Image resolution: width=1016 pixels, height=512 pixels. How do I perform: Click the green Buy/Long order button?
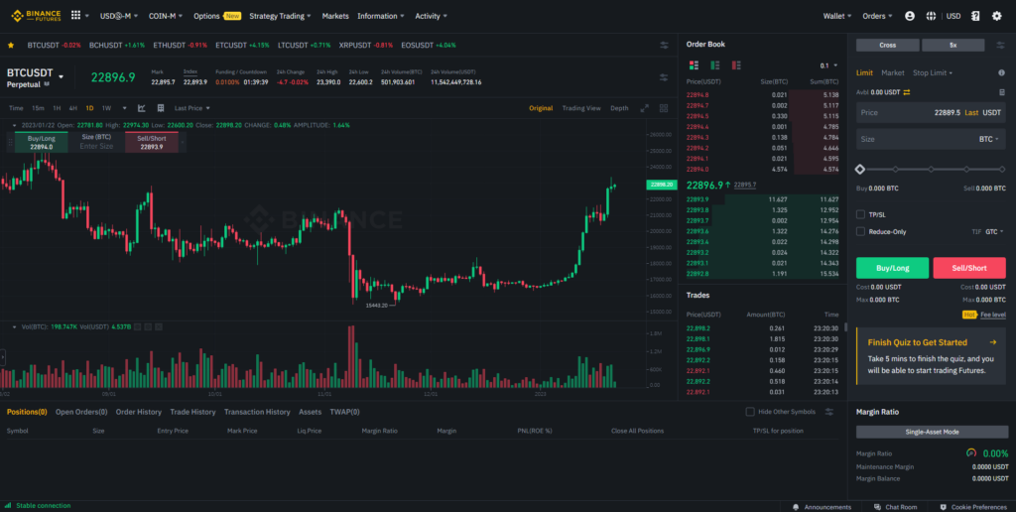892,268
